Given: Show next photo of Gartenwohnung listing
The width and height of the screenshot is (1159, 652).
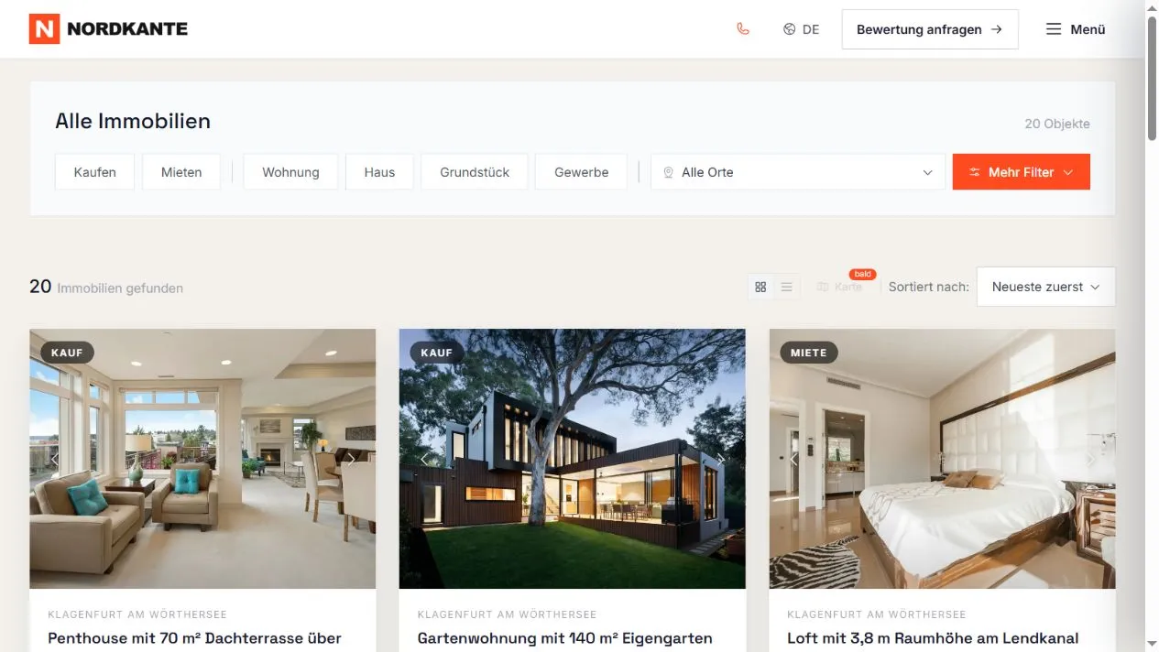Looking at the screenshot, I should (x=720, y=459).
